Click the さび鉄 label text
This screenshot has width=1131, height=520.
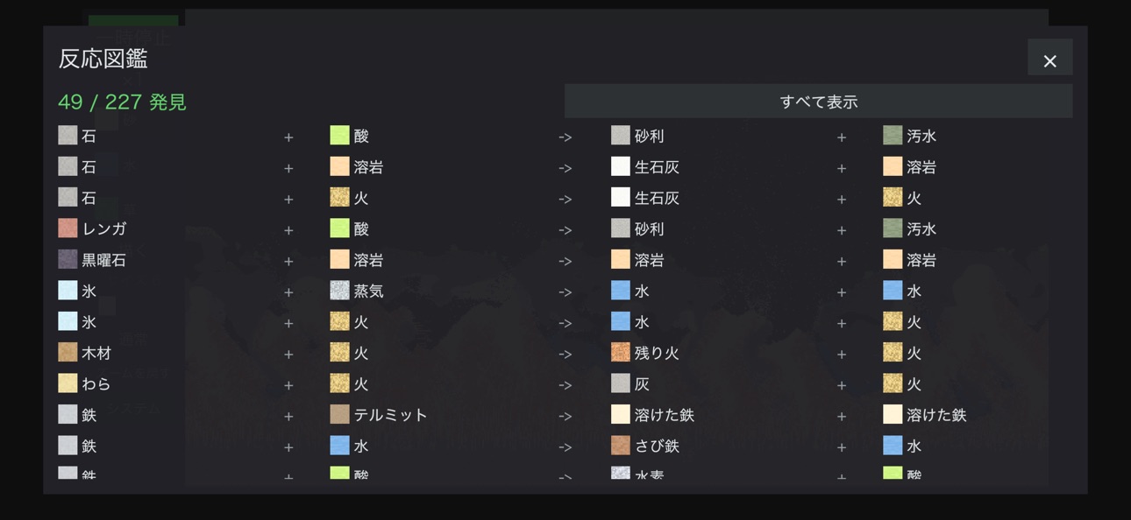pyautogui.click(x=657, y=446)
